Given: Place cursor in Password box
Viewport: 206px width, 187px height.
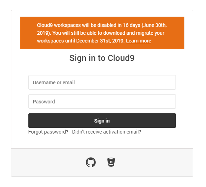Looking at the screenshot, I should point(102,101).
